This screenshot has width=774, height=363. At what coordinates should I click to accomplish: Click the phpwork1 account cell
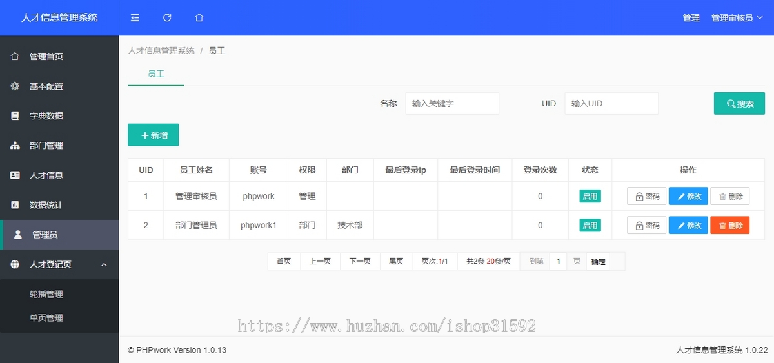click(259, 226)
